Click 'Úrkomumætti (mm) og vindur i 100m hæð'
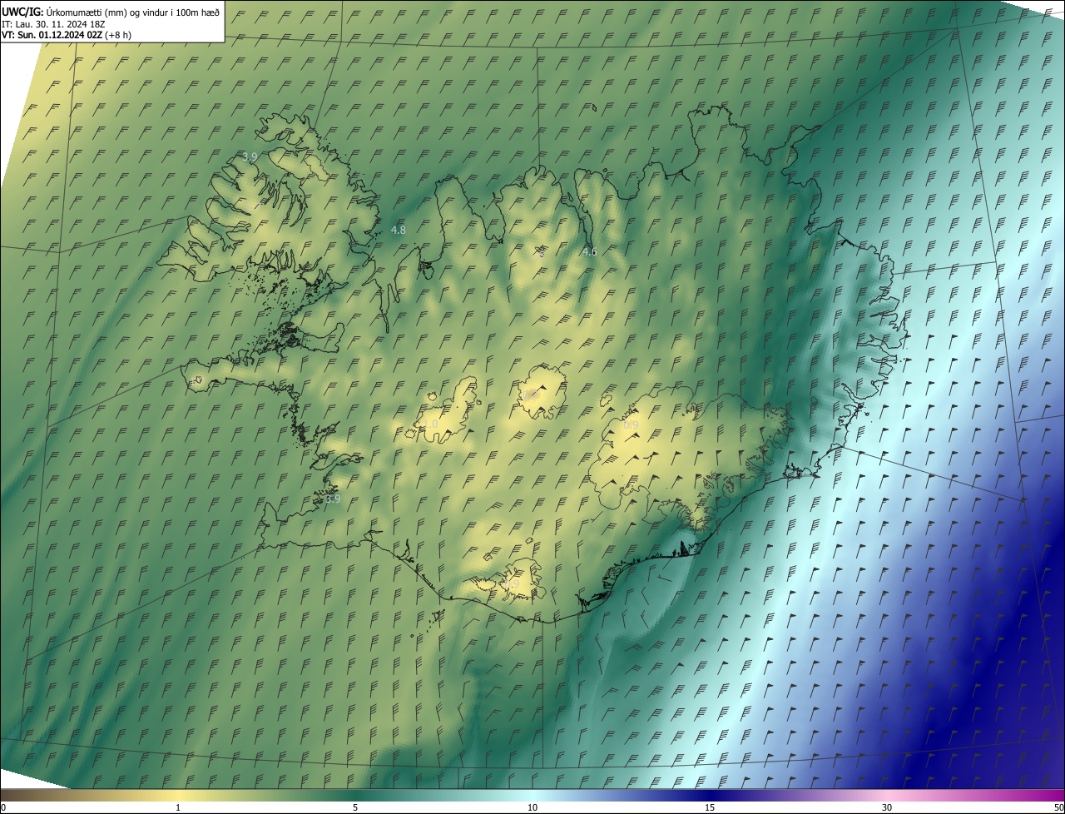The width and height of the screenshot is (1065, 814). pos(133,12)
